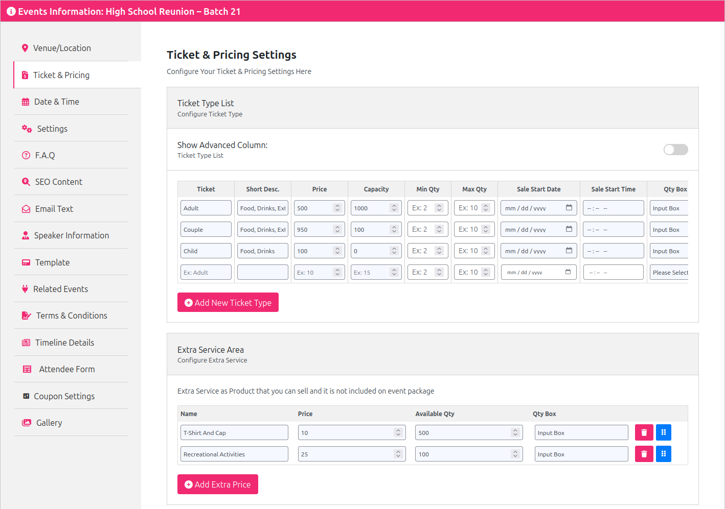Toggle the Show Advanced Column switch
Image resolution: width=725 pixels, height=509 pixels.
point(675,150)
